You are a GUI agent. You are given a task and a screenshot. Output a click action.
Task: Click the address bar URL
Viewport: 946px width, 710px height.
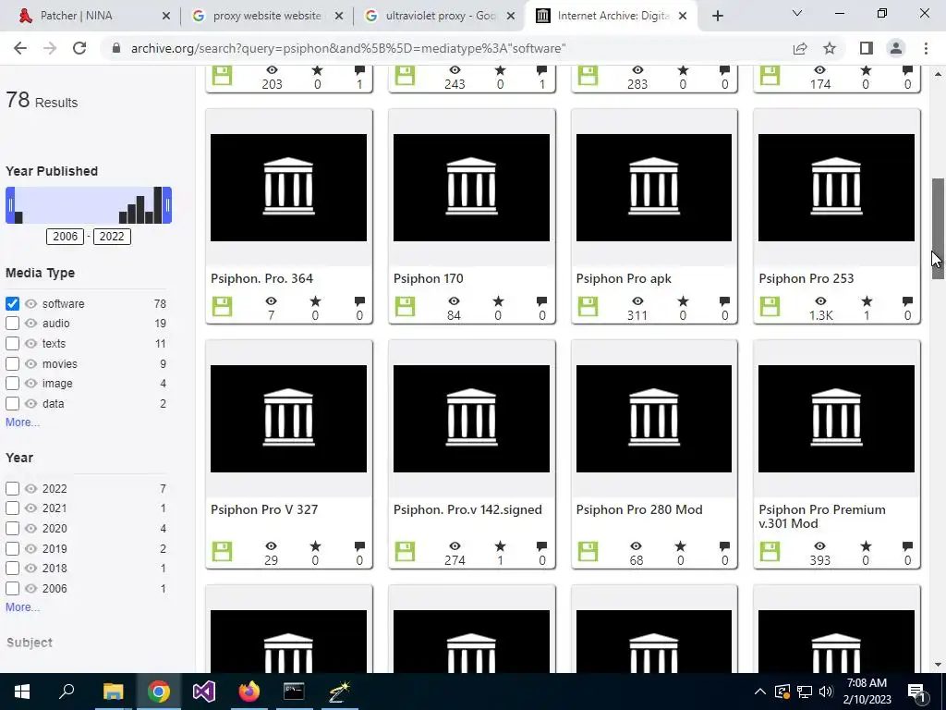tap(348, 48)
